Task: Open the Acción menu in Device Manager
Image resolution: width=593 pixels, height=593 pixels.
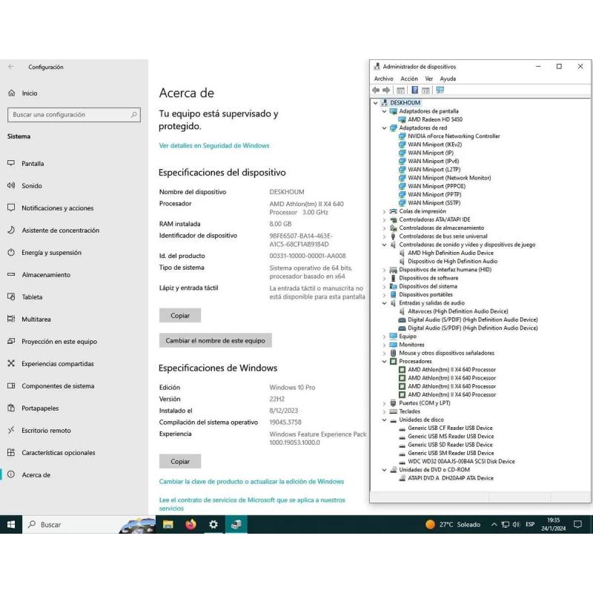Action: (409, 79)
